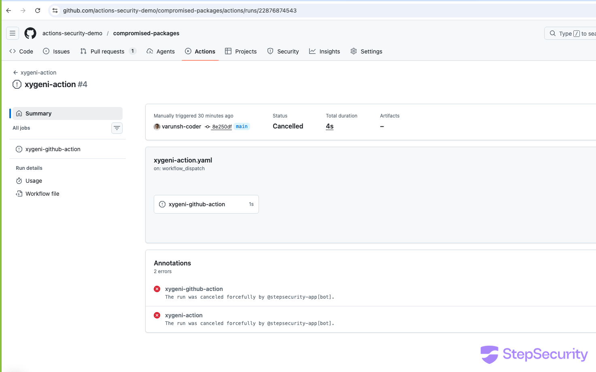The image size is (596, 372).
Task: Click the Annotations heading
Action: [x=172, y=263]
